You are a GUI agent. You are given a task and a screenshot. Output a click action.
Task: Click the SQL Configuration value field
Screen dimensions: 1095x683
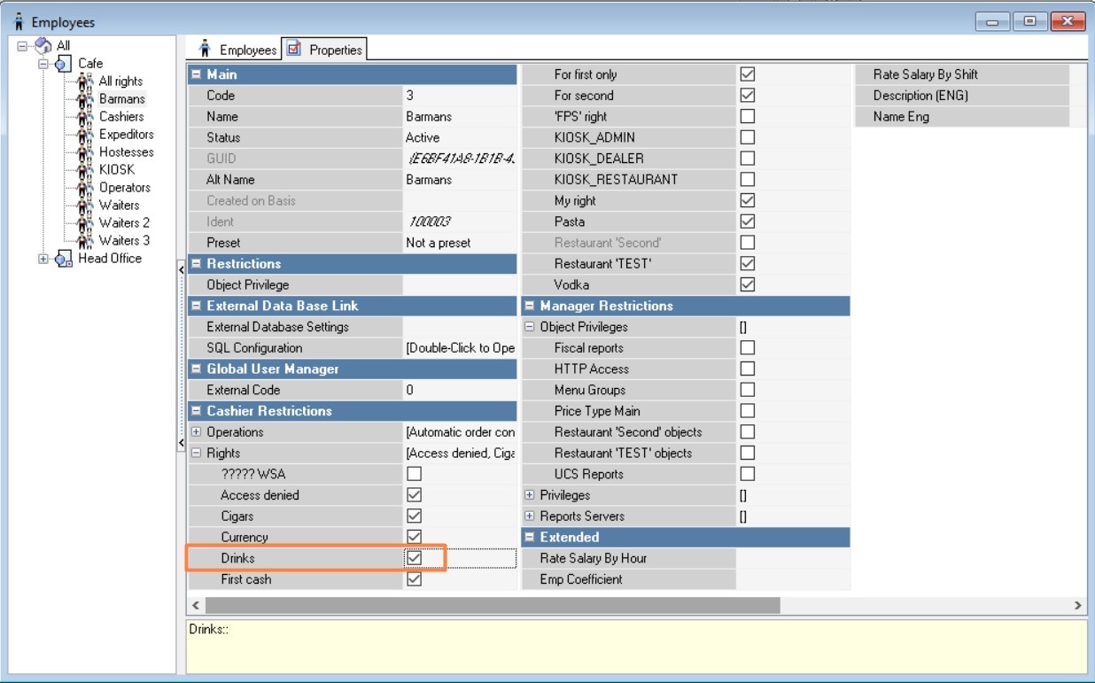click(x=460, y=348)
